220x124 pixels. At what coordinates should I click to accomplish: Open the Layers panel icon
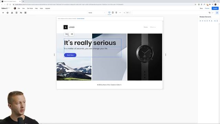click(8, 13)
